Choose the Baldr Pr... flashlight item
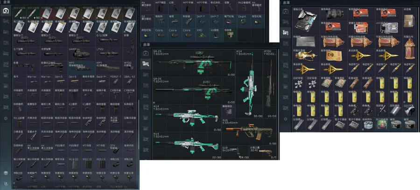 pyautogui.click(x=102, y=81)
